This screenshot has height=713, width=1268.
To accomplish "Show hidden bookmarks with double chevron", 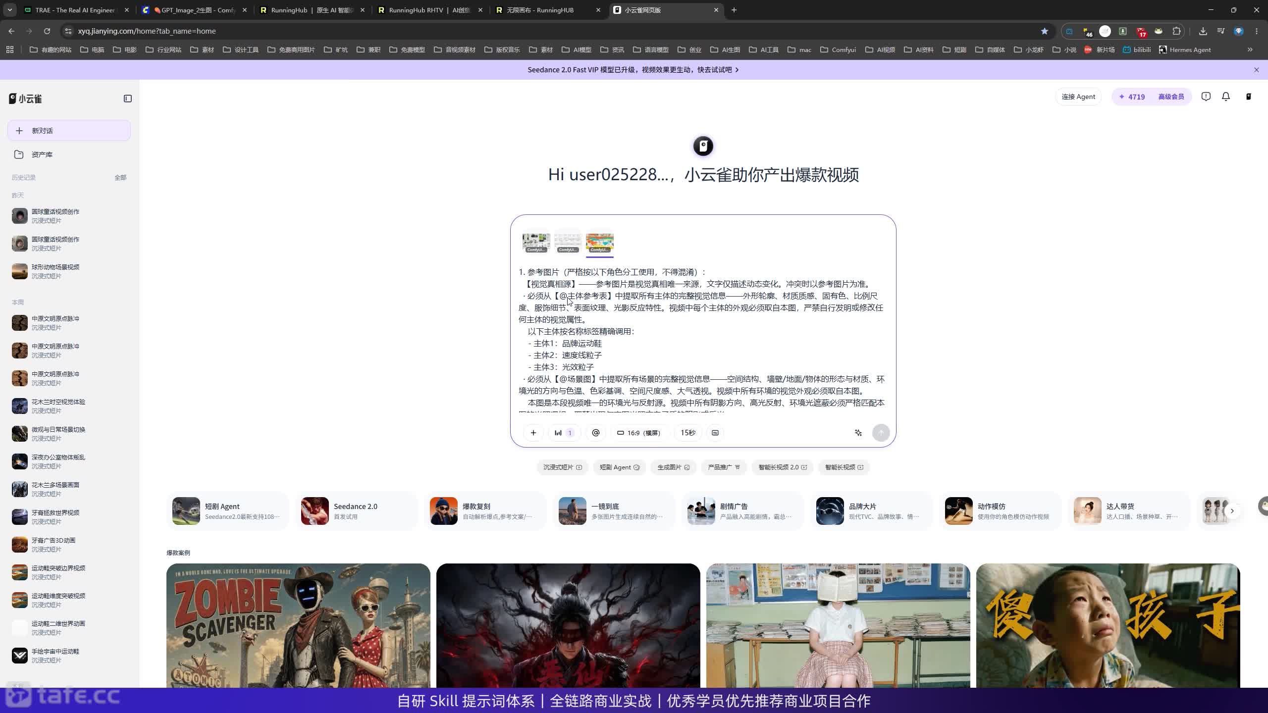I will [x=1250, y=50].
